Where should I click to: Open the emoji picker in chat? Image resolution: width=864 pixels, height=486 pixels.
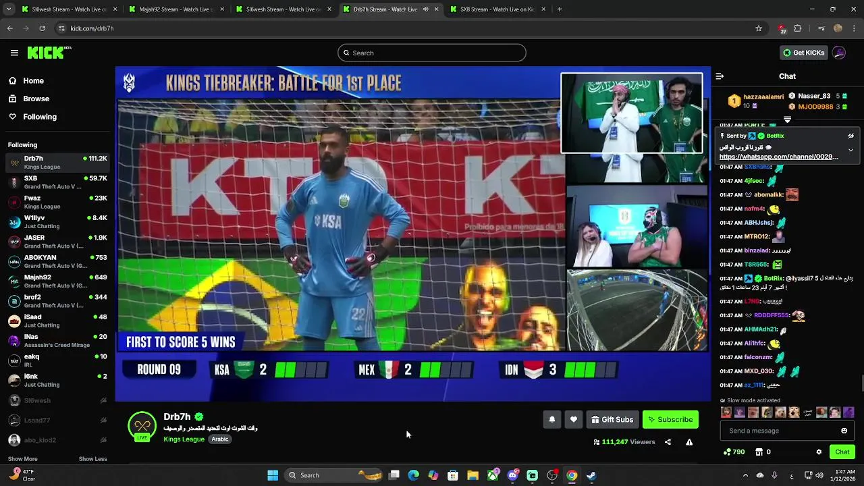(844, 431)
